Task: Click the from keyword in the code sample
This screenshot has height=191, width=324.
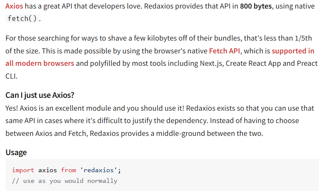Action: click(x=68, y=170)
